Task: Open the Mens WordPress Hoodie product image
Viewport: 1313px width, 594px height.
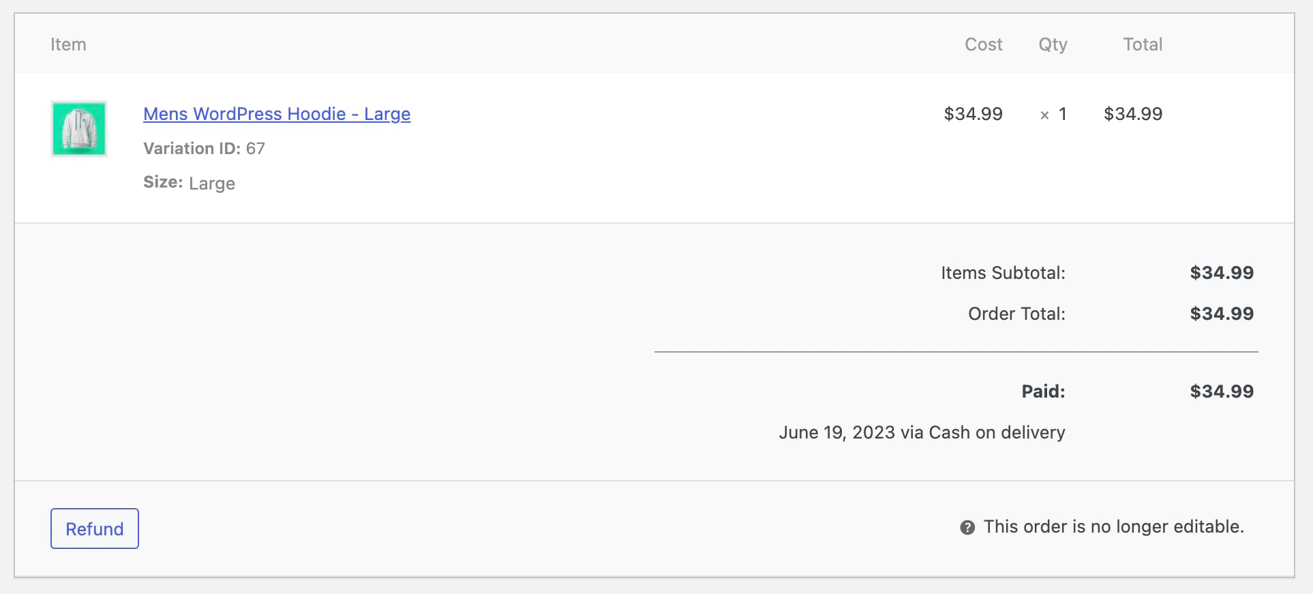Action: pos(78,129)
